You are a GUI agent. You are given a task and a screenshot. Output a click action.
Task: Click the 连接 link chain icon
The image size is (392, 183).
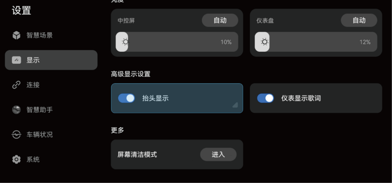(16, 85)
